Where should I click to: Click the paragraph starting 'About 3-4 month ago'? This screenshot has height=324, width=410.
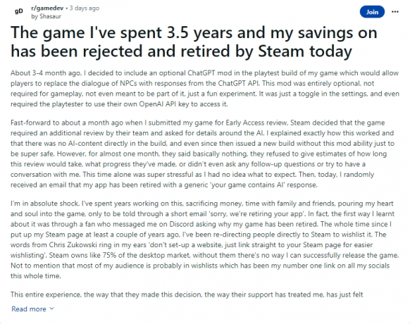(205, 88)
